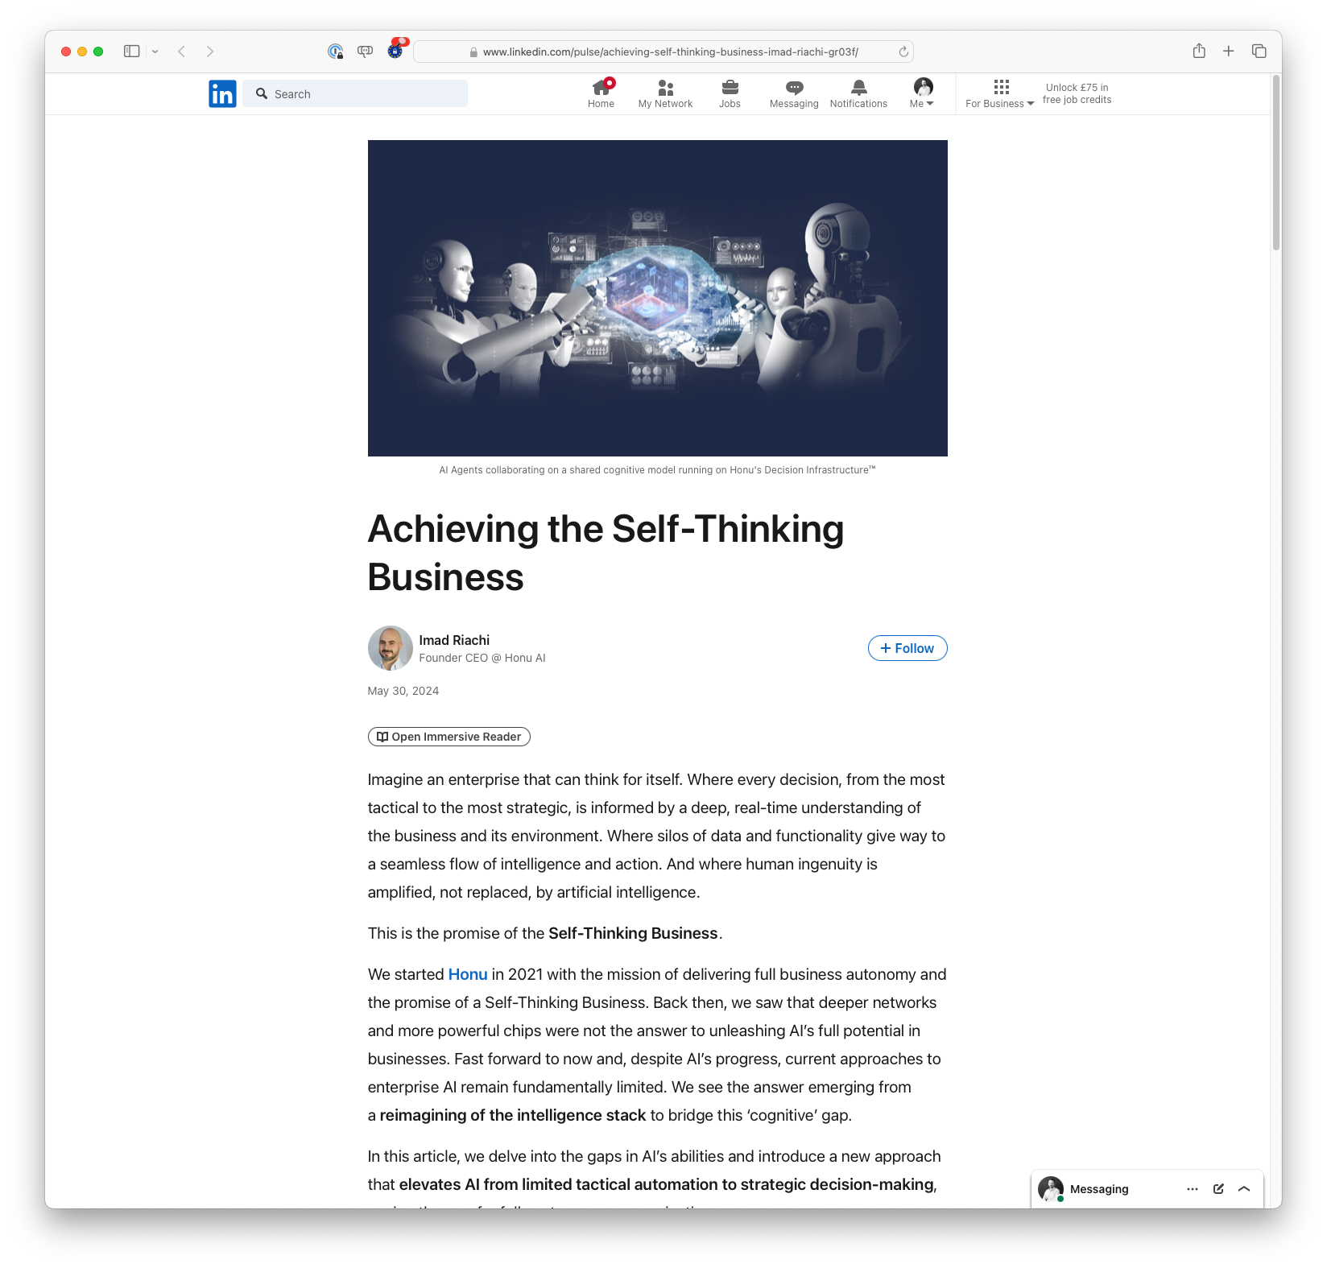
Task: Check Notifications via the bell icon
Action: (858, 88)
